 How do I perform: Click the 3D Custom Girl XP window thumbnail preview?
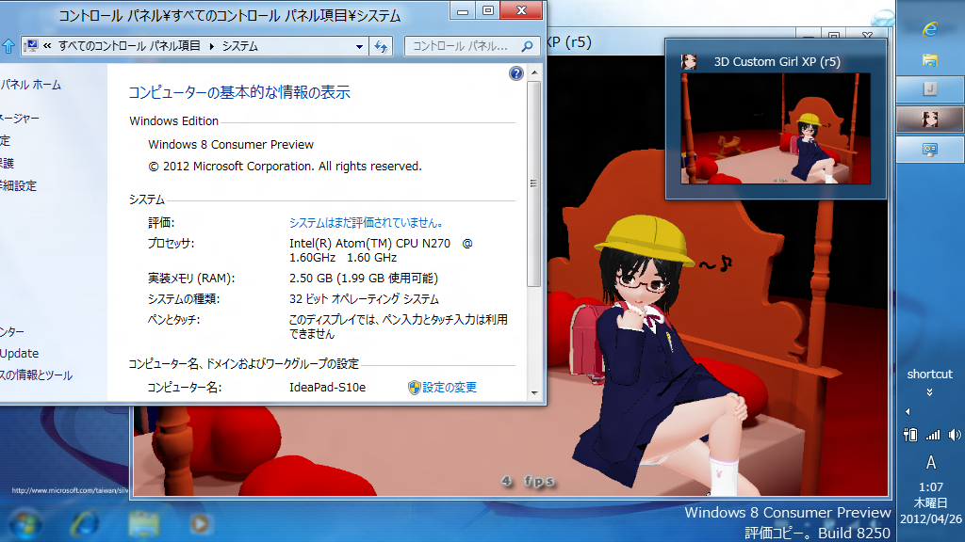[x=776, y=130]
